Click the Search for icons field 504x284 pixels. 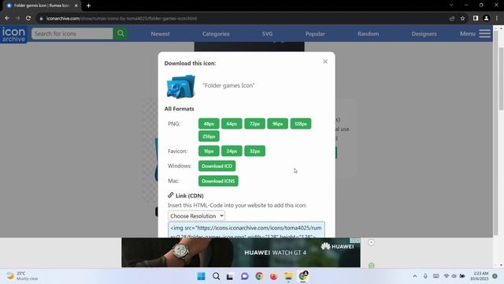coord(72,33)
